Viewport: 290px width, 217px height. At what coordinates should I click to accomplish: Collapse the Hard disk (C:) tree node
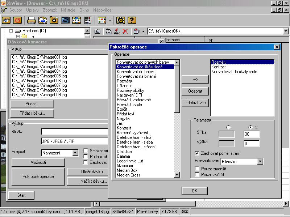point(11,31)
